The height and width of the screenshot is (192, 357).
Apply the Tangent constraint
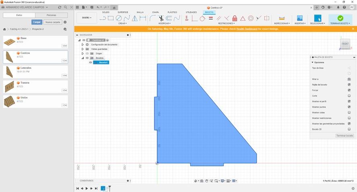point(202,18)
